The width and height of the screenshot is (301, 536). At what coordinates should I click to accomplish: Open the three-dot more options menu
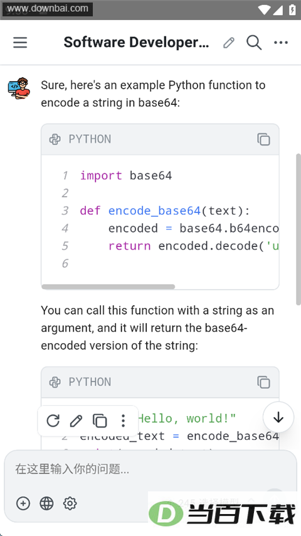coord(281,43)
